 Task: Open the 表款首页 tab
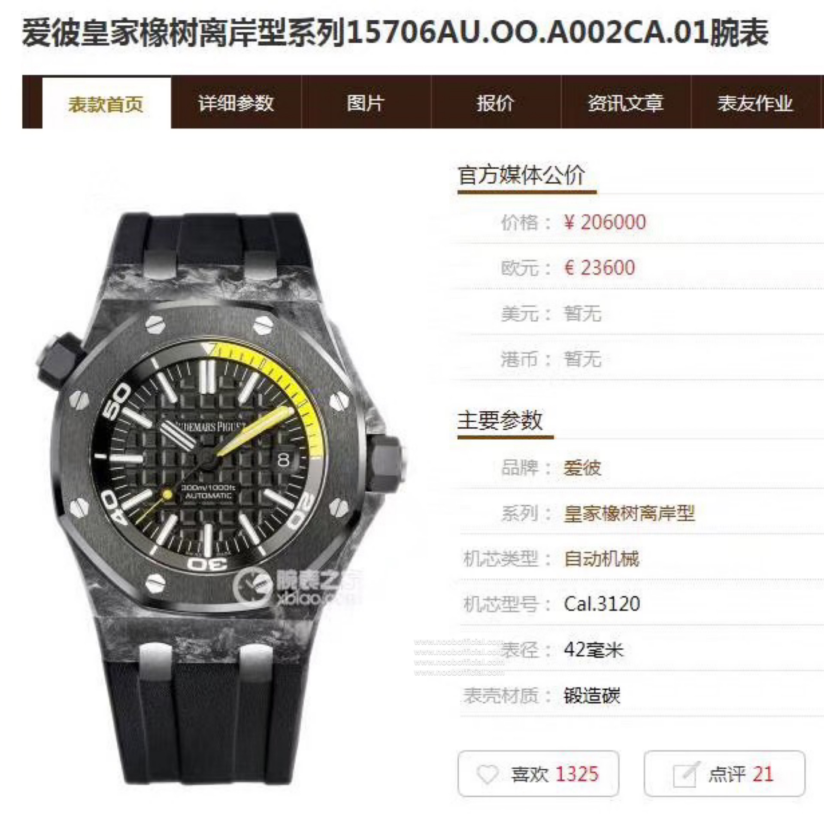pyautogui.click(x=106, y=103)
